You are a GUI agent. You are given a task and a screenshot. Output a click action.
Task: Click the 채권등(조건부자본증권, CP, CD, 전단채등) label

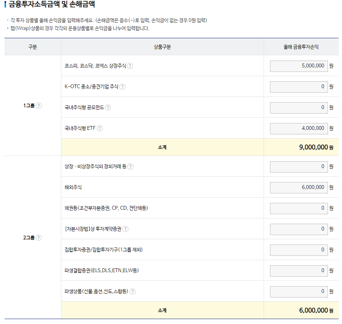pyautogui.click(x=106, y=208)
